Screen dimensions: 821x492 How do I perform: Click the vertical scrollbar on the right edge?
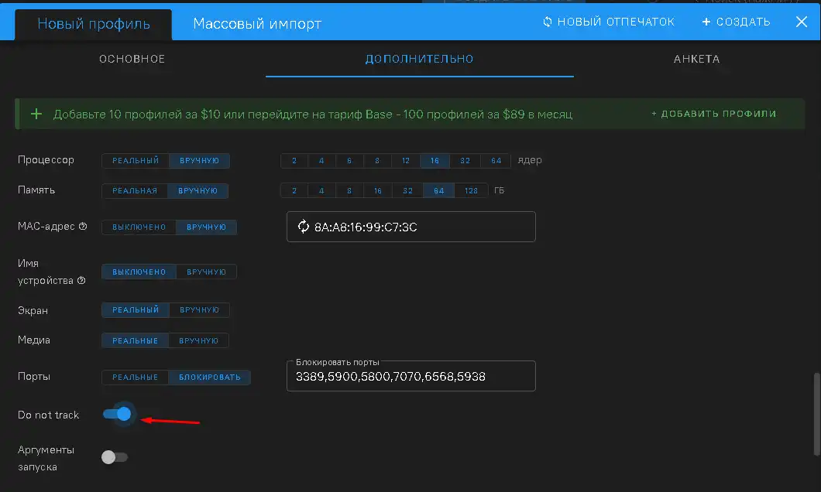click(x=817, y=414)
